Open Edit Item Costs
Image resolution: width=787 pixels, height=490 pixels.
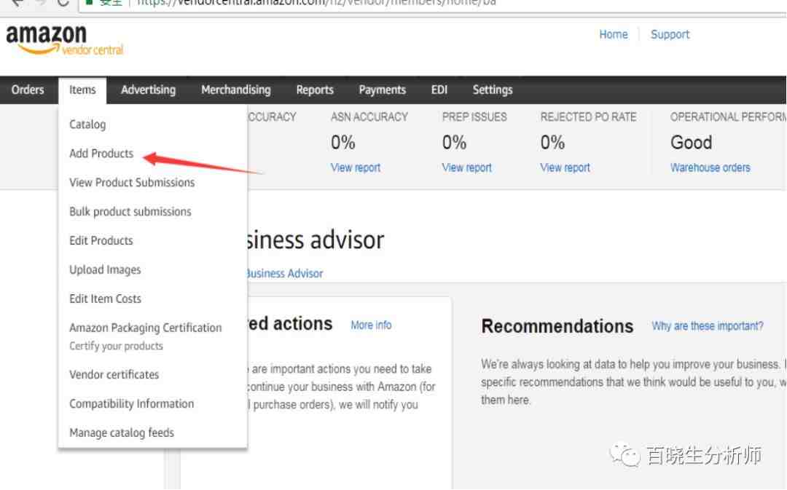pos(105,299)
